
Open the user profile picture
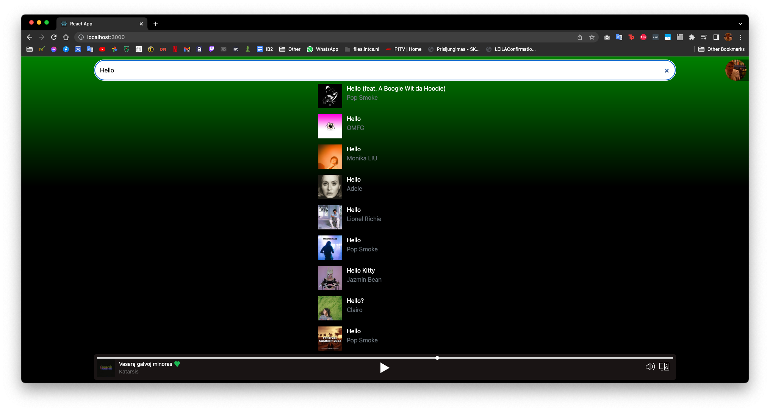pos(736,70)
